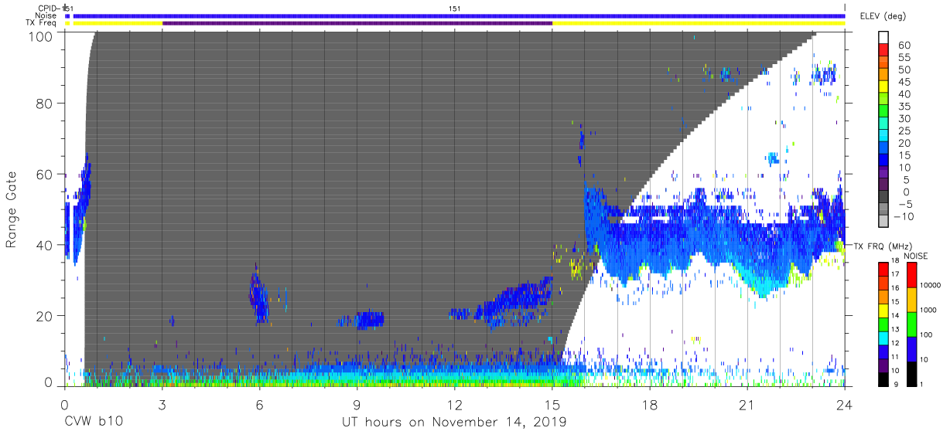
Task: Click the '100' tick on Range Gate axis
Action: 39,36
